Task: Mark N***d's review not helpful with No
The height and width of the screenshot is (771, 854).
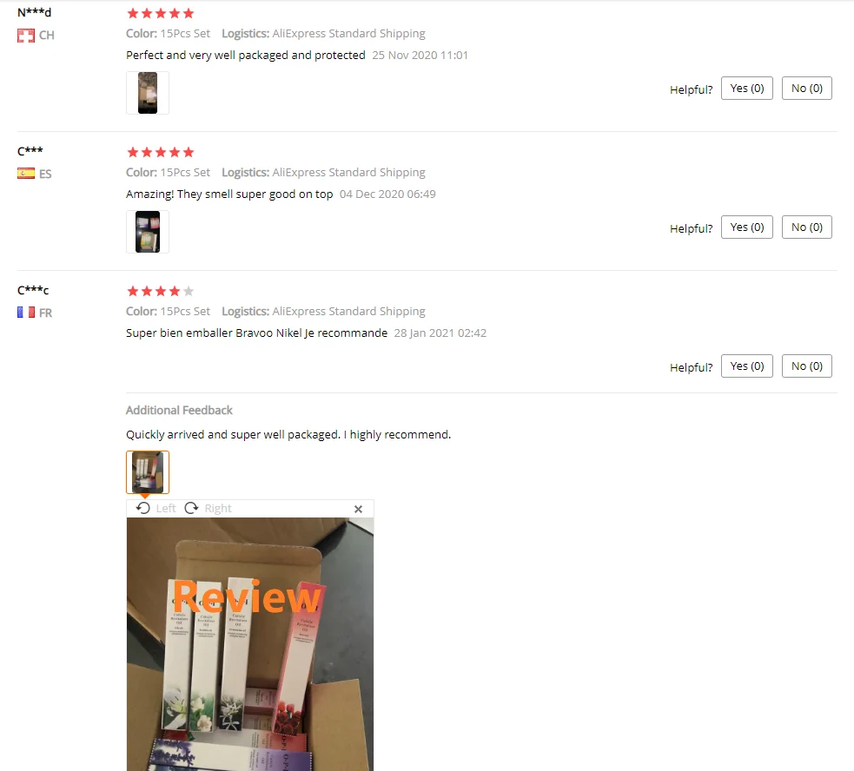Action: coord(806,89)
